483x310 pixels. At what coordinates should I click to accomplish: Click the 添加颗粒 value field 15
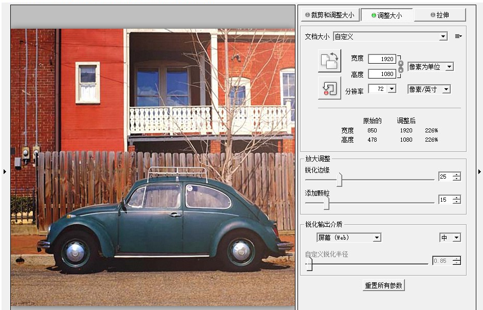[x=445, y=200]
